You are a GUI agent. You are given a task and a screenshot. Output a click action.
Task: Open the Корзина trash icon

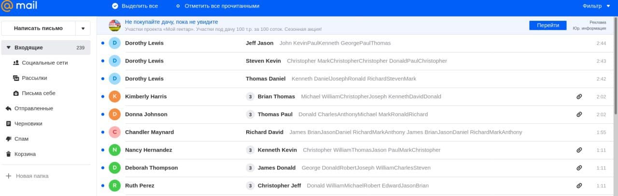click(8, 154)
